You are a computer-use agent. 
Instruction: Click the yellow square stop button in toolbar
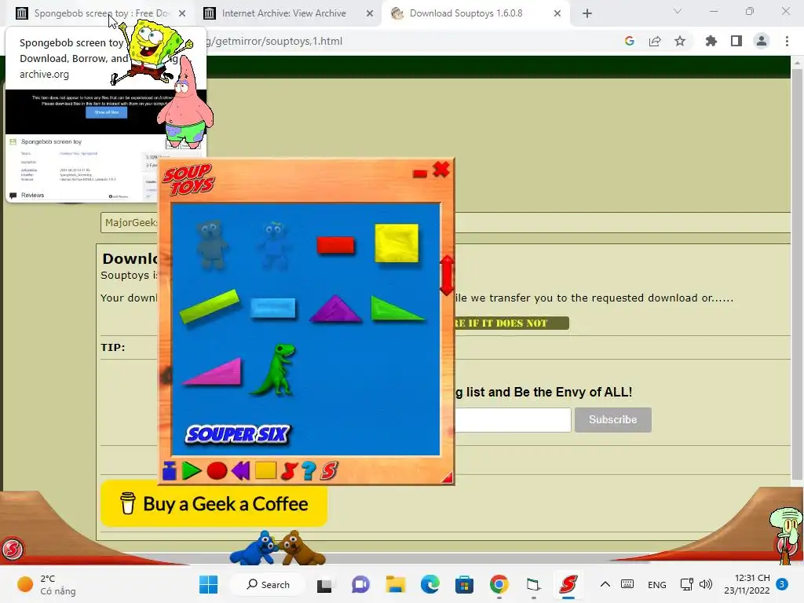[x=265, y=470]
